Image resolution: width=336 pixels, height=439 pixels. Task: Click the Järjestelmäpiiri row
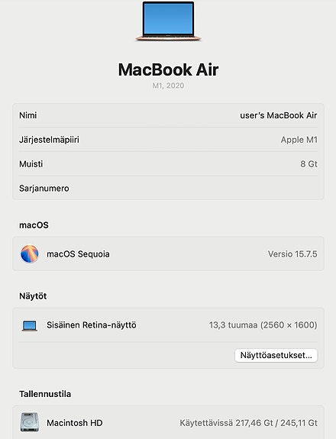pos(168,140)
